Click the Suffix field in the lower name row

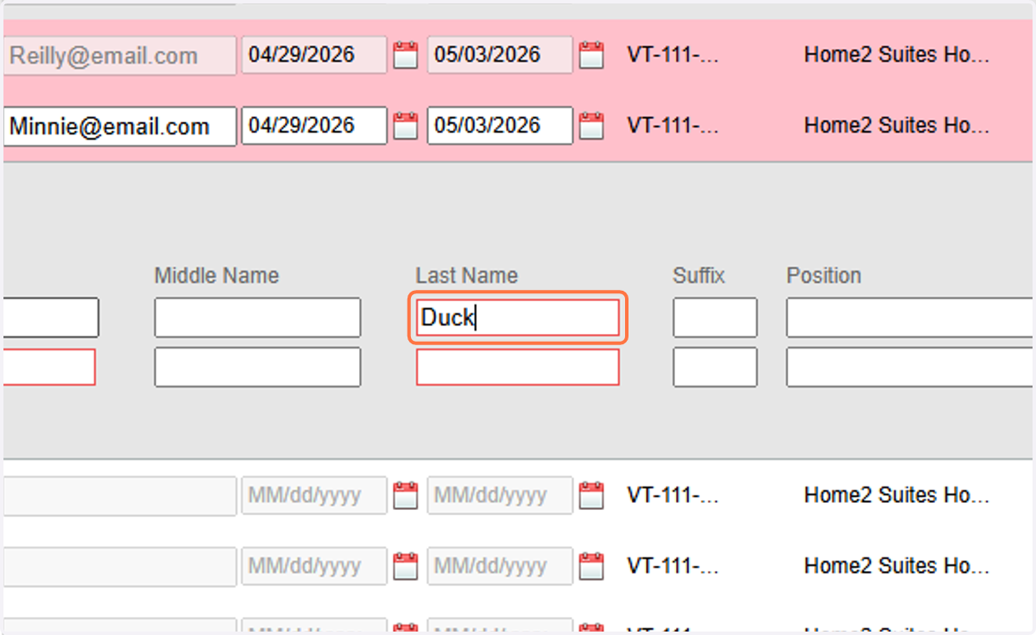(715, 367)
